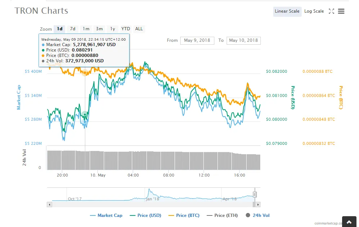The height and width of the screenshot is (227, 359).
Task: Click the $5 340M axis label
Action: (33, 95)
